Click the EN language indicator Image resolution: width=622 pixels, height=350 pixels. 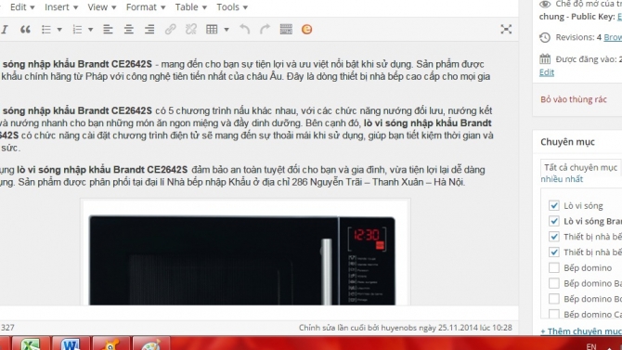[x=591, y=346]
